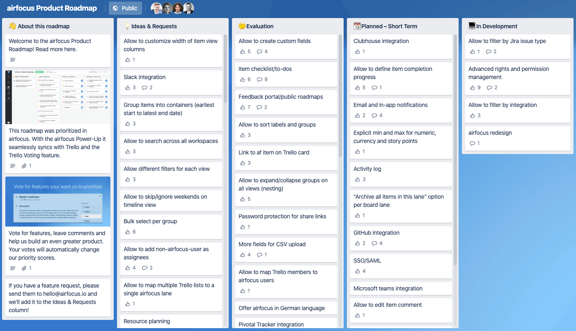Image resolution: width=576 pixels, height=331 pixels.
Task: Click the In Development list header
Action: tap(518, 26)
